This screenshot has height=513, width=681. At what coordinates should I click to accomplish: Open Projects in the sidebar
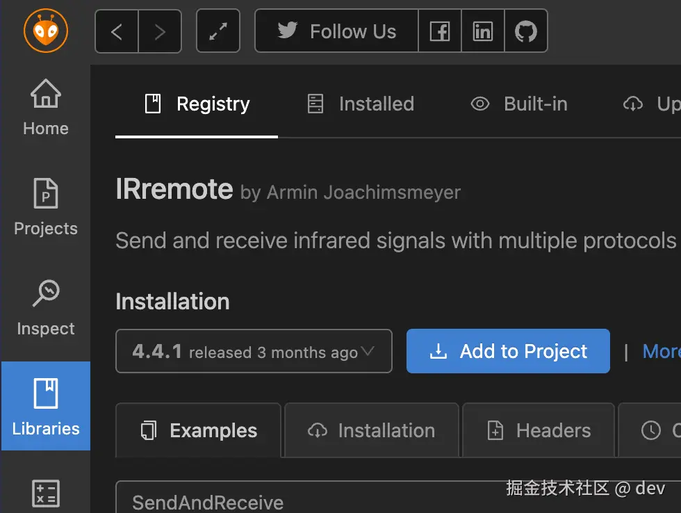click(46, 207)
